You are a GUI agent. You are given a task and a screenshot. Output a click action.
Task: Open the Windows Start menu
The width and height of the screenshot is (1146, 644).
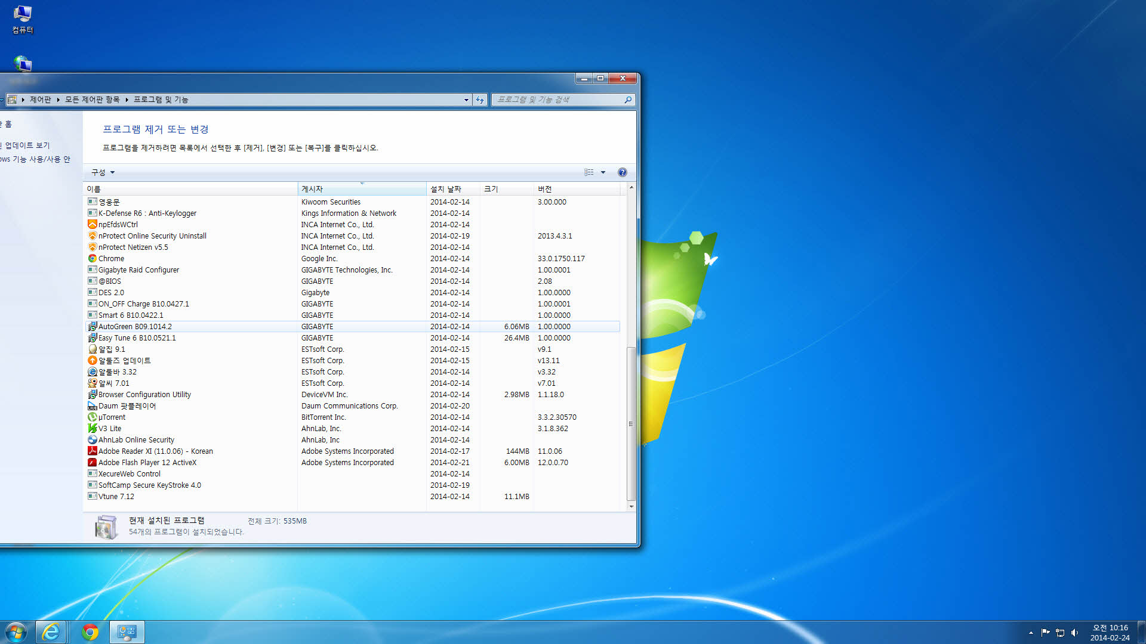click(x=16, y=632)
